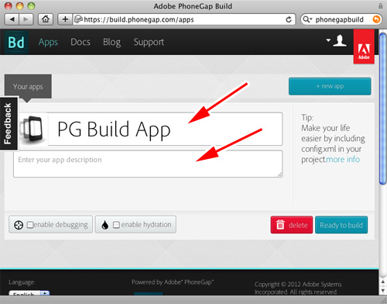Image resolution: width=387 pixels, height=304 pixels.
Task: Expand the account dropdown arrow
Action: click(328, 40)
